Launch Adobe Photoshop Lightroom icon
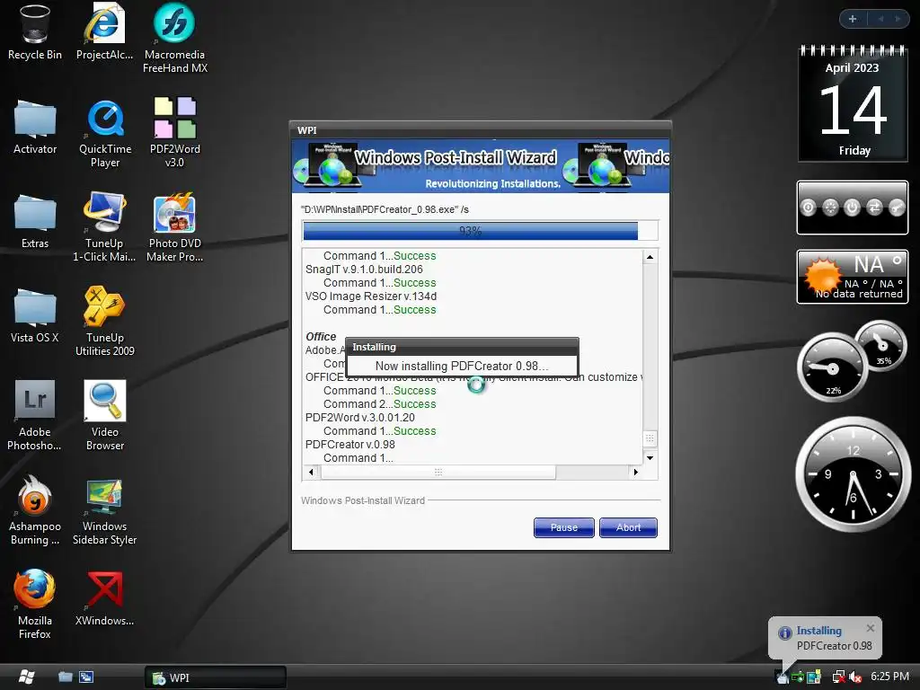920x690 pixels. pyautogui.click(x=35, y=416)
